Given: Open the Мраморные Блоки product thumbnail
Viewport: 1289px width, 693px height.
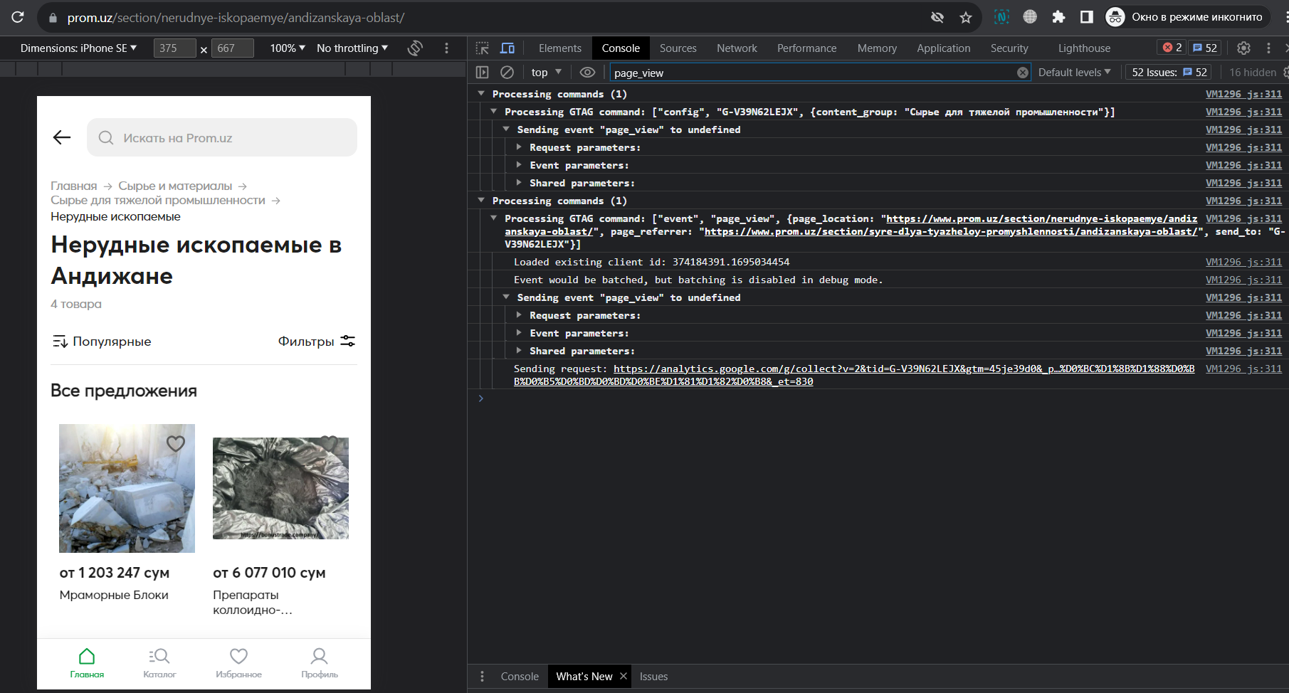Looking at the screenshot, I should pyautogui.click(x=127, y=488).
